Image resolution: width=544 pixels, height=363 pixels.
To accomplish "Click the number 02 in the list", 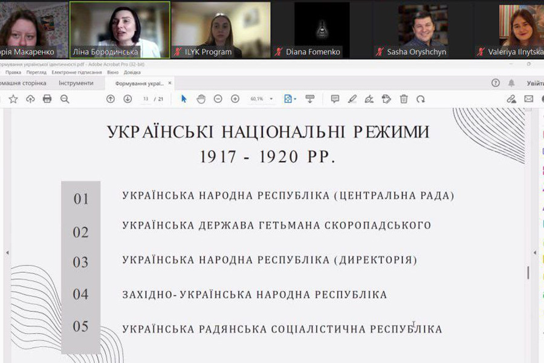I will pyautogui.click(x=80, y=232).
